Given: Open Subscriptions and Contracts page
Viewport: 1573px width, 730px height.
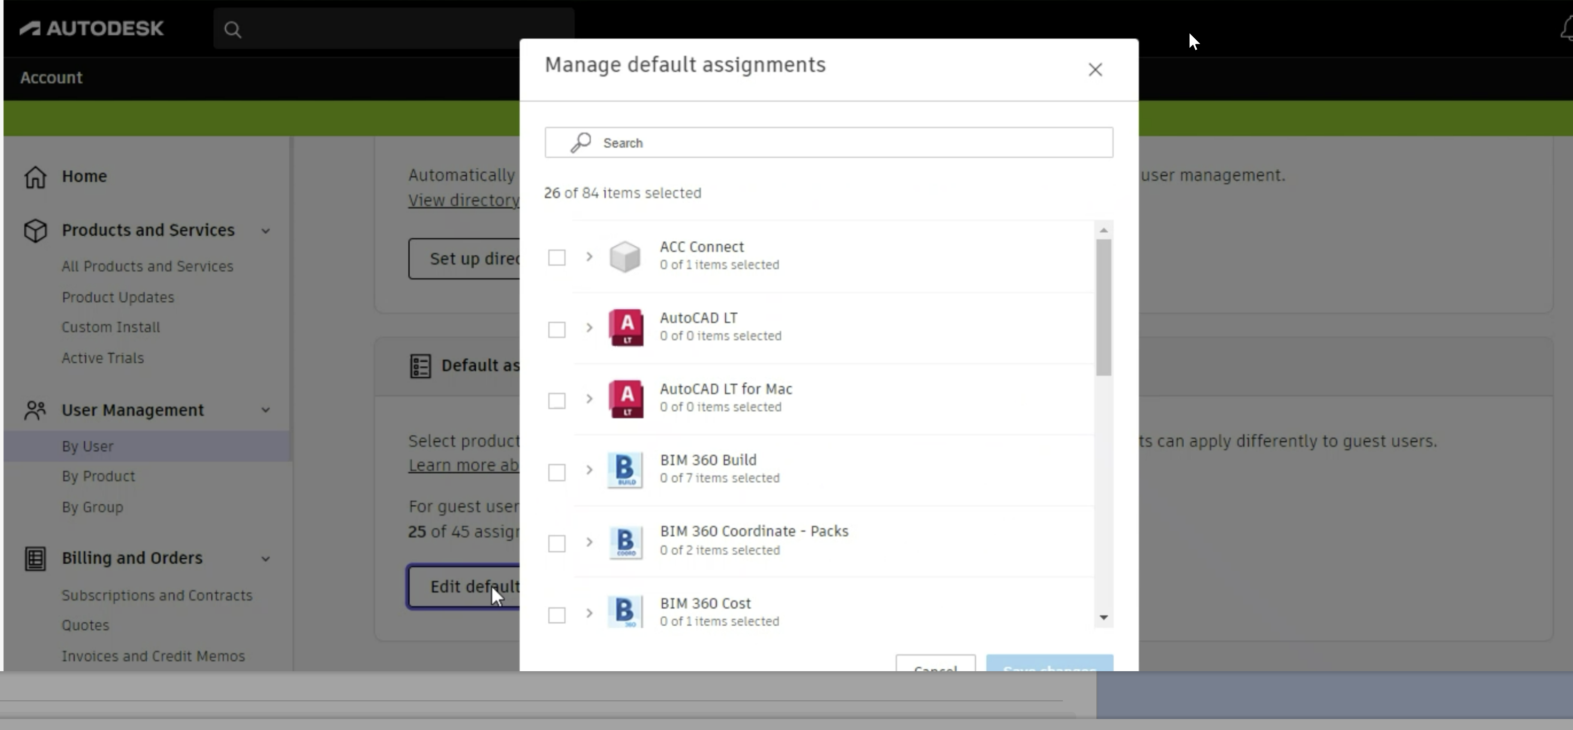Looking at the screenshot, I should [x=157, y=595].
